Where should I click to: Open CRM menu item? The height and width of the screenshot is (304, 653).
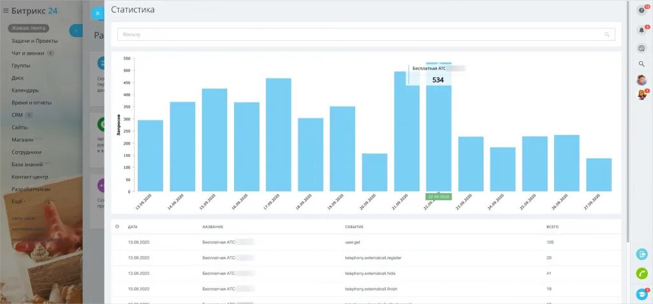tap(17, 115)
